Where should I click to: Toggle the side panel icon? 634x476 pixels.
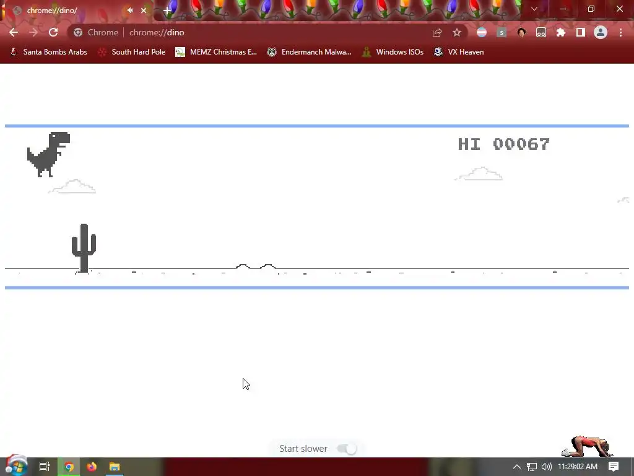(581, 32)
